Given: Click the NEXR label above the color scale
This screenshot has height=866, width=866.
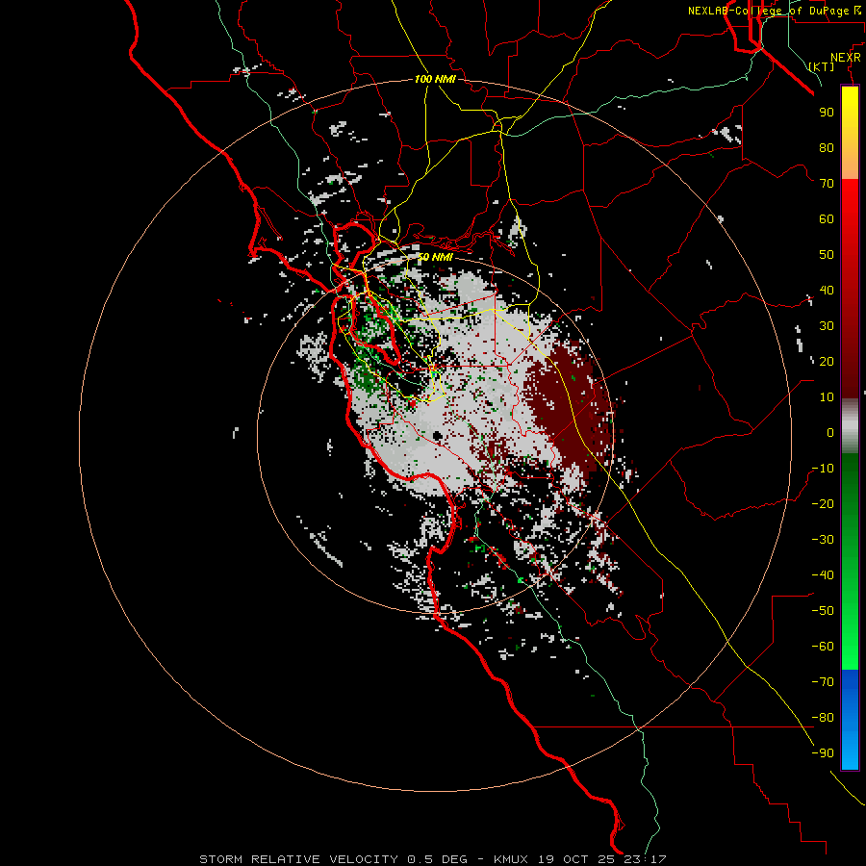Looking at the screenshot, I should (846, 58).
